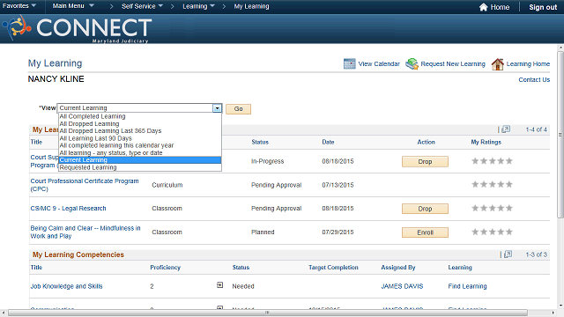Screen dimensions: 564x317
Task: Open Job Knowledge and Skills competency
Action: (67, 286)
